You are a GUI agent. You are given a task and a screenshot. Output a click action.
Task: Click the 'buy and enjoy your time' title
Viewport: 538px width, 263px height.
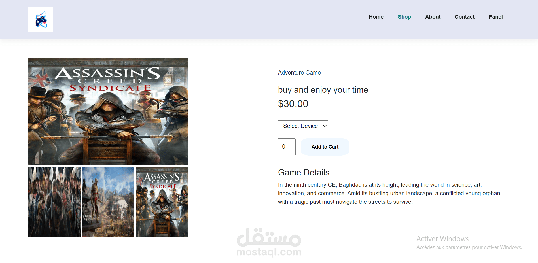coord(323,90)
